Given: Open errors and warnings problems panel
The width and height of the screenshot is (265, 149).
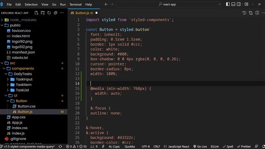Looking at the screenshot, I should point(76,147).
